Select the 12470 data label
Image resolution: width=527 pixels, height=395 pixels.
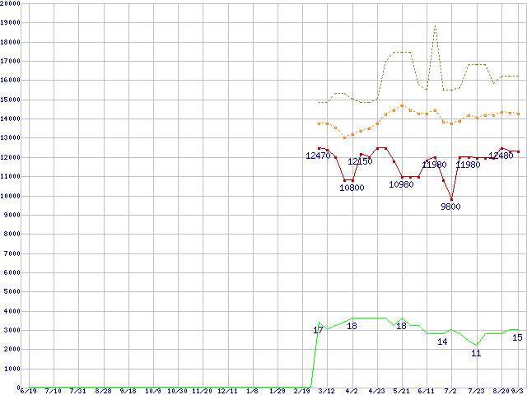[x=318, y=156]
